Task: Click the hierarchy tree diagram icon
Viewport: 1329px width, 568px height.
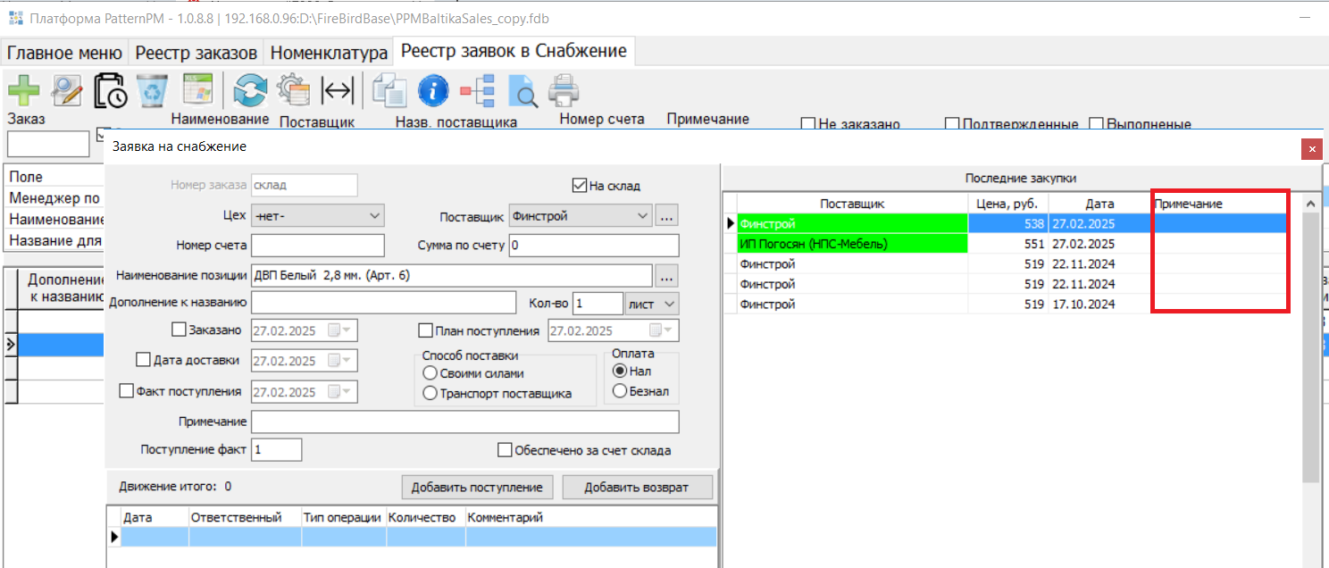Action: (x=478, y=90)
